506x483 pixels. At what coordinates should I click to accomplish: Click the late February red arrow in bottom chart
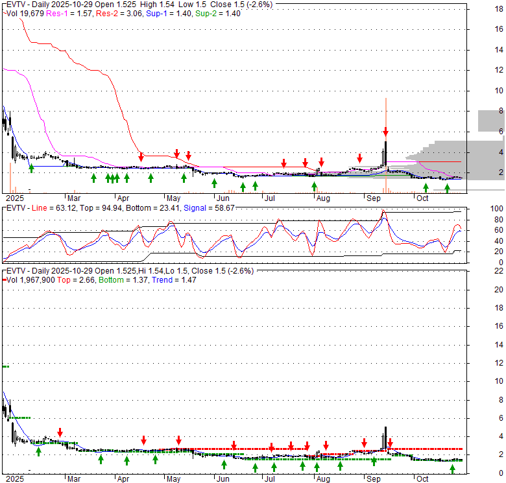60,432
